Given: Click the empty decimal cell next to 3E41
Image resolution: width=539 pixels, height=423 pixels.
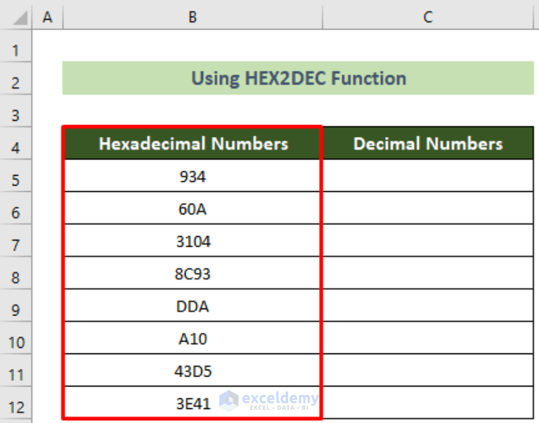Looking at the screenshot, I should [x=428, y=403].
